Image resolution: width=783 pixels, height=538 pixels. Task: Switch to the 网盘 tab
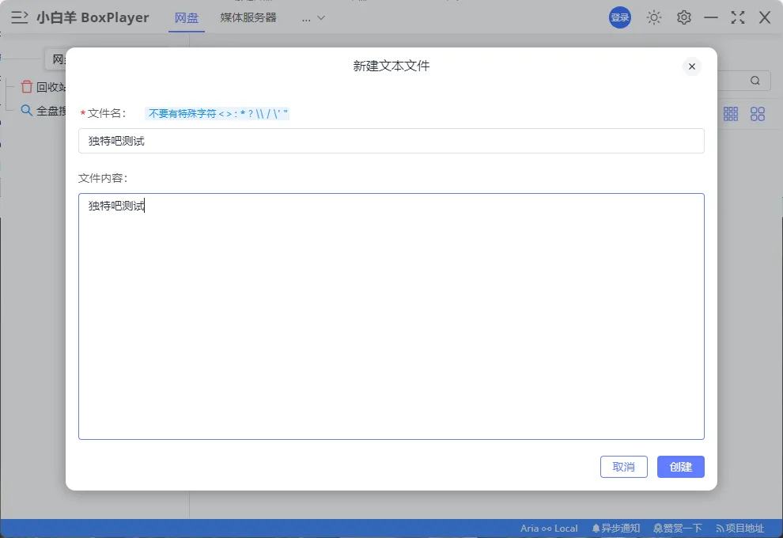click(x=186, y=17)
